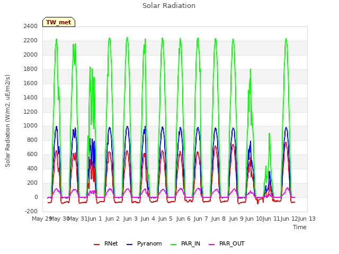Toggle the Pyranom series in the legend
Image resolution: width=339 pixels, height=254 pixels.
pyautogui.click(x=144, y=243)
